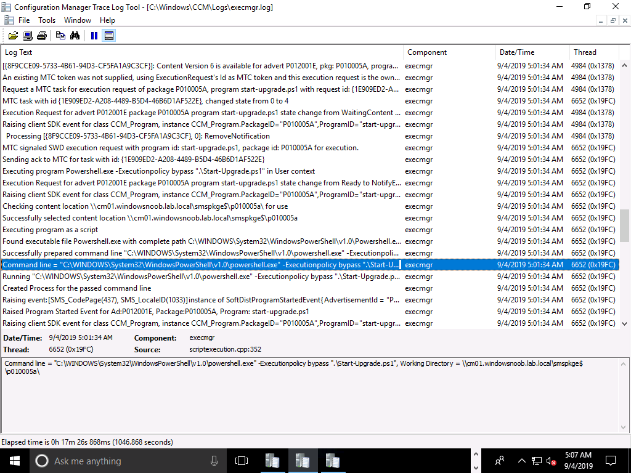Open the Action Center notification icon
Image resolution: width=631 pixels, height=473 pixels.
[611, 461]
